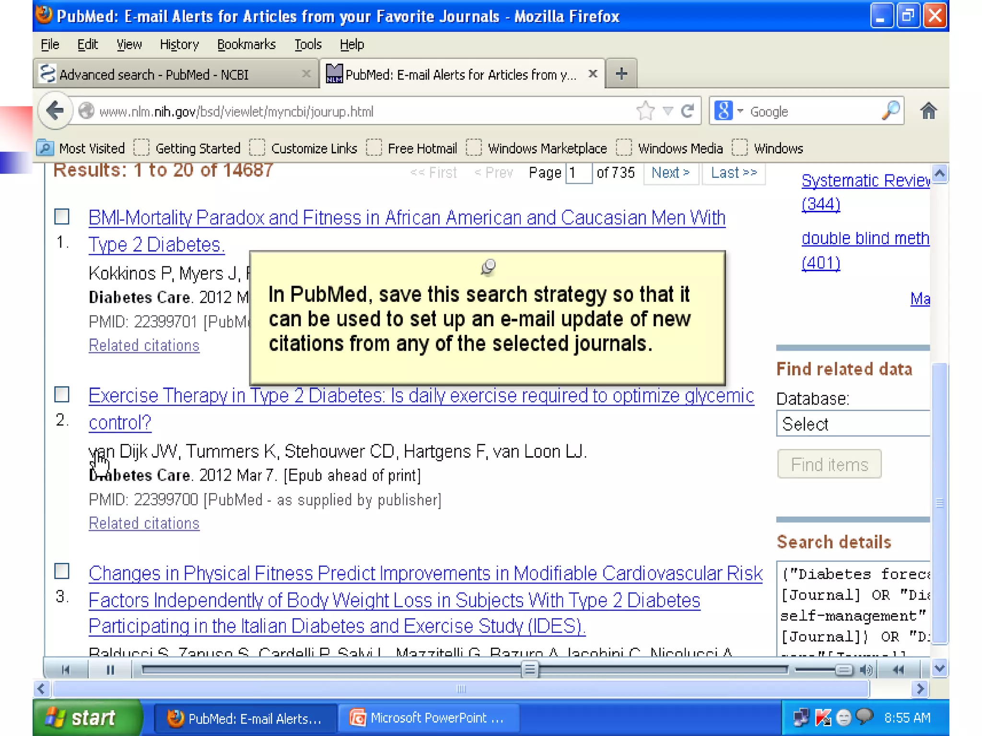Pause the viewlet playback
The image size is (982, 736).
click(x=110, y=670)
